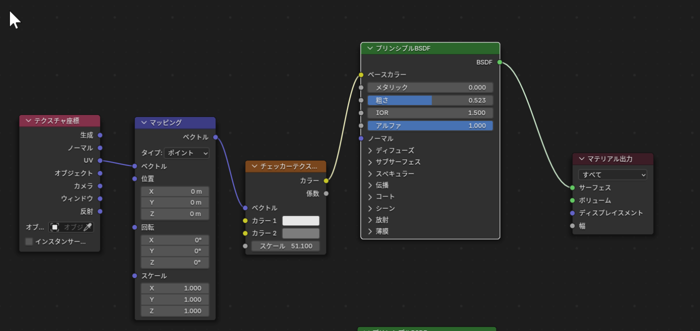Collapse the テクスチャ座標 node with its chevron

(x=28, y=120)
